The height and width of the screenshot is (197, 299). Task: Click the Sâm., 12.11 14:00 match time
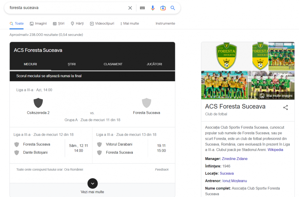tap(78, 148)
